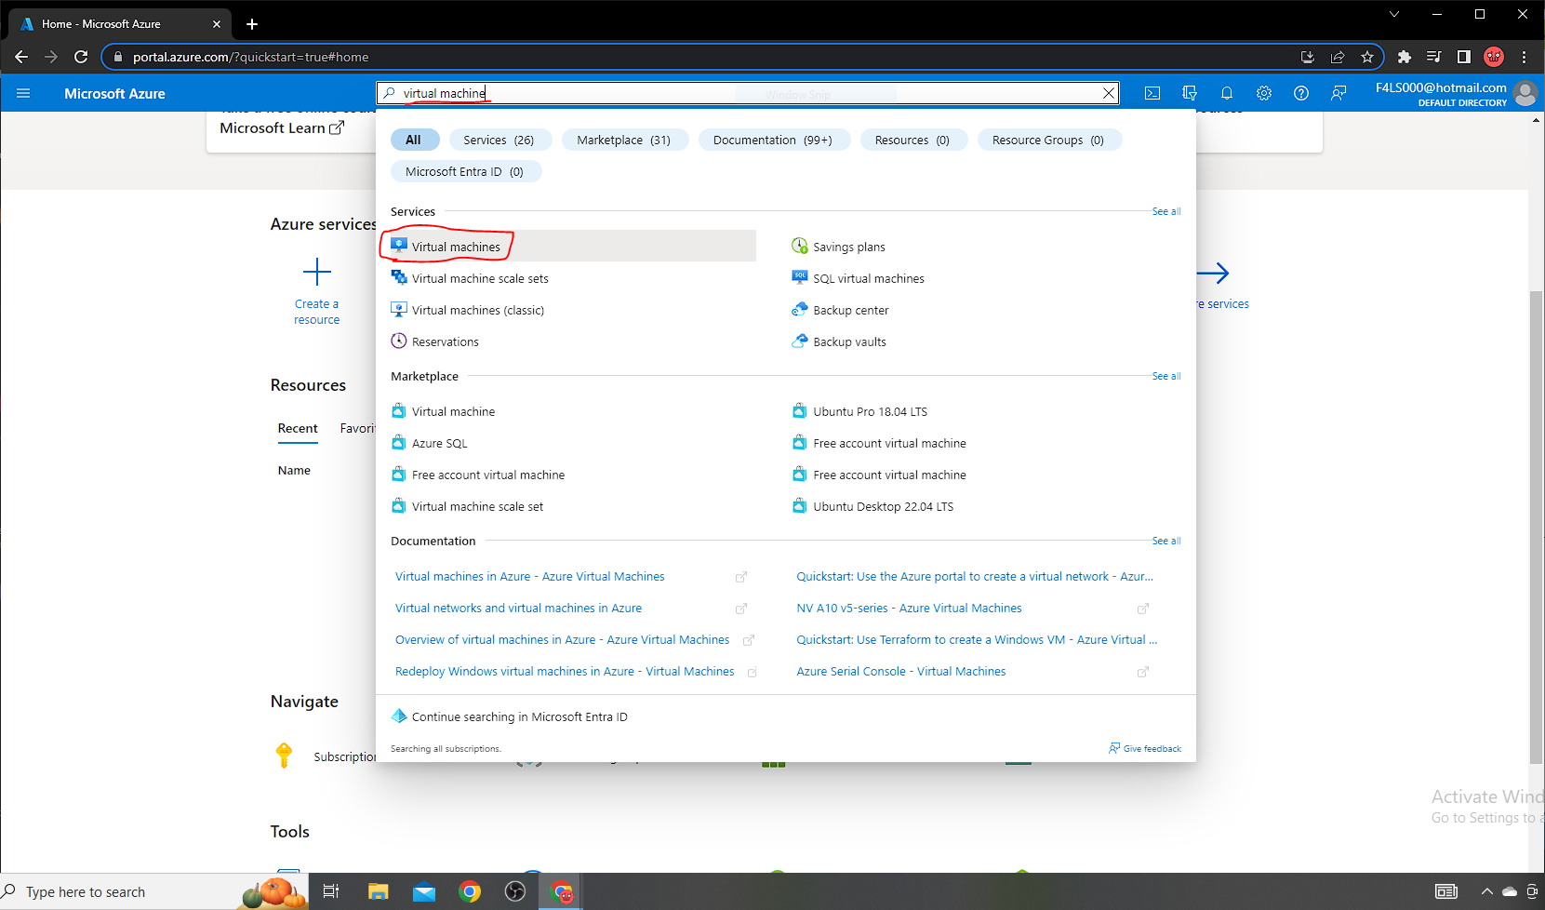Viewport: 1545px width, 910px height.
Task: Click Create a resource plus icon
Action: (316, 273)
